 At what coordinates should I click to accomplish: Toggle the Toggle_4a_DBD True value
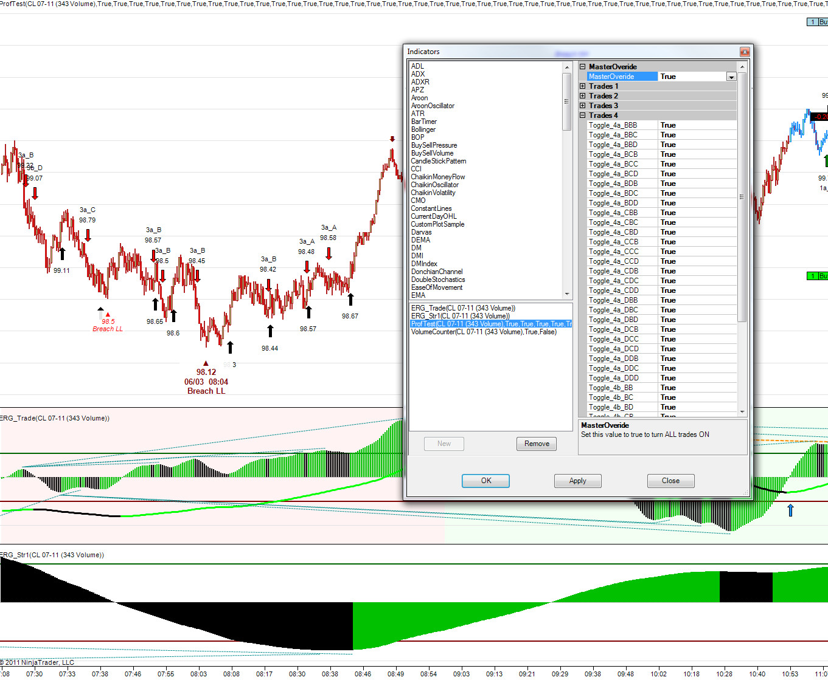coord(697,320)
